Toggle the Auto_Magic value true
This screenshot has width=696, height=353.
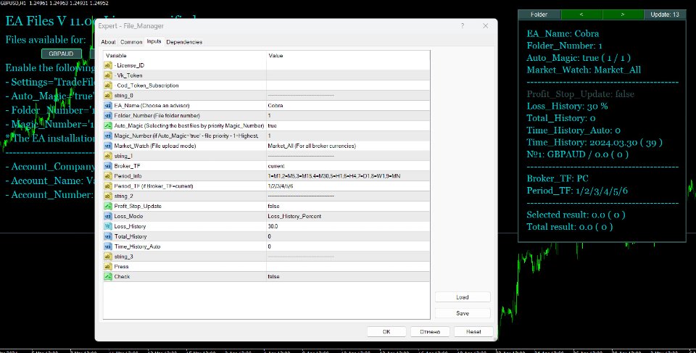point(348,125)
